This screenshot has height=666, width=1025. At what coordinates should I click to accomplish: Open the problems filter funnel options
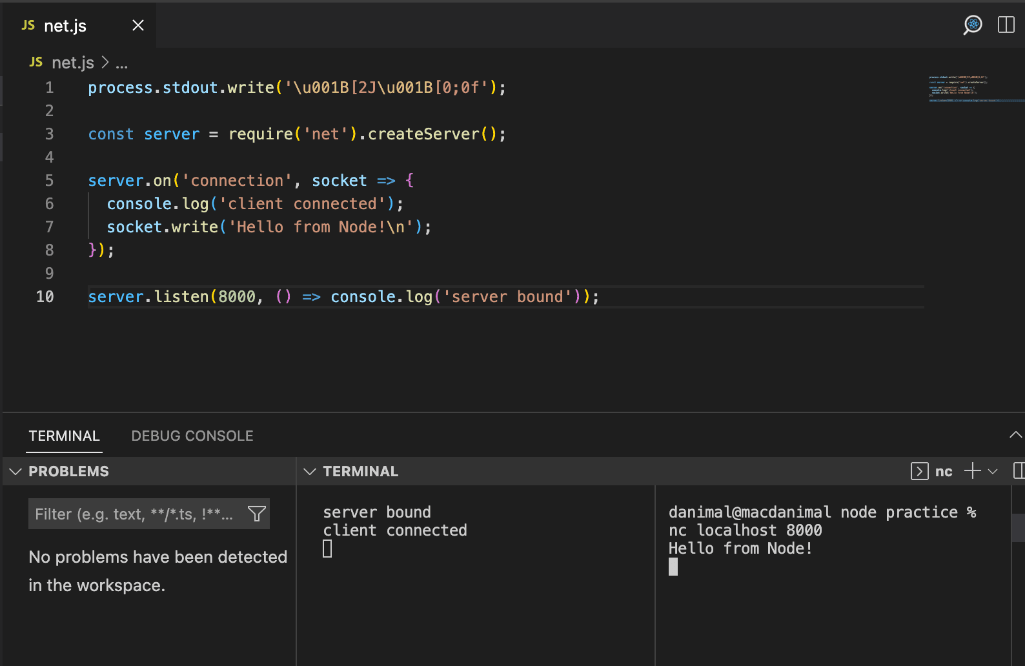(257, 514)
